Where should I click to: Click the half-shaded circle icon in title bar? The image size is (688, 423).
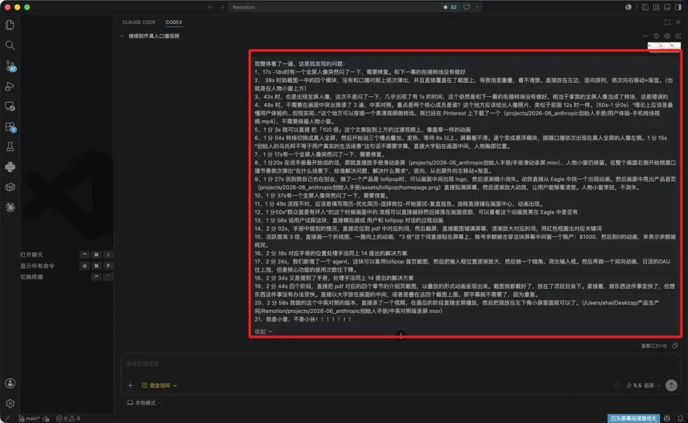[628, 7]
